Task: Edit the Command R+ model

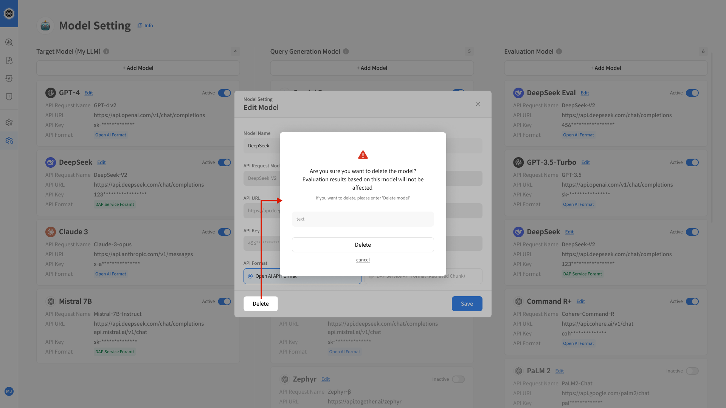Action: (x=580, y=301)
